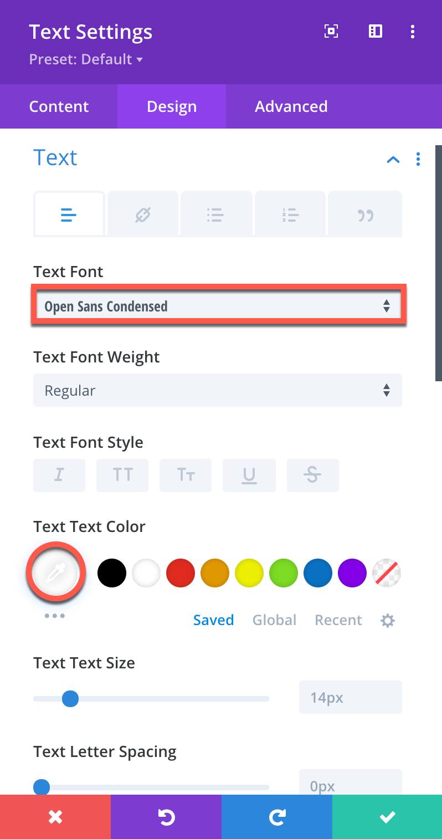
Task: Pick the red color swatch
Action: (x=181, y=573)
